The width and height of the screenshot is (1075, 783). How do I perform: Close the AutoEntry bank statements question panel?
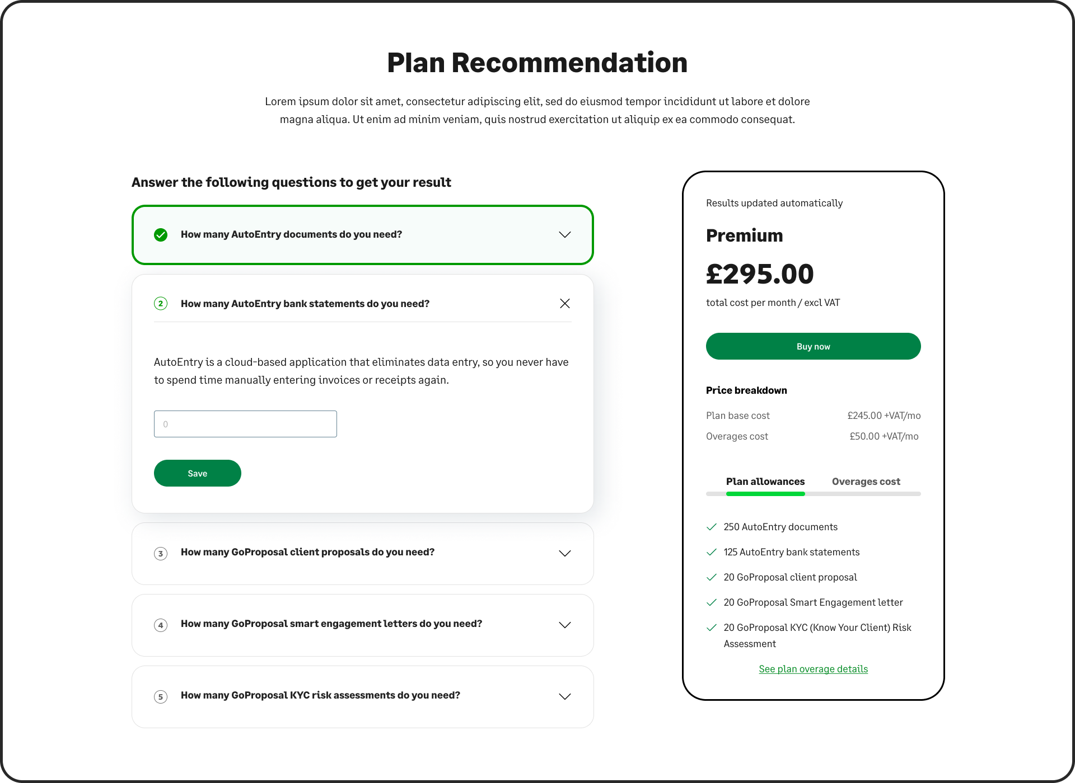(565, 304)
